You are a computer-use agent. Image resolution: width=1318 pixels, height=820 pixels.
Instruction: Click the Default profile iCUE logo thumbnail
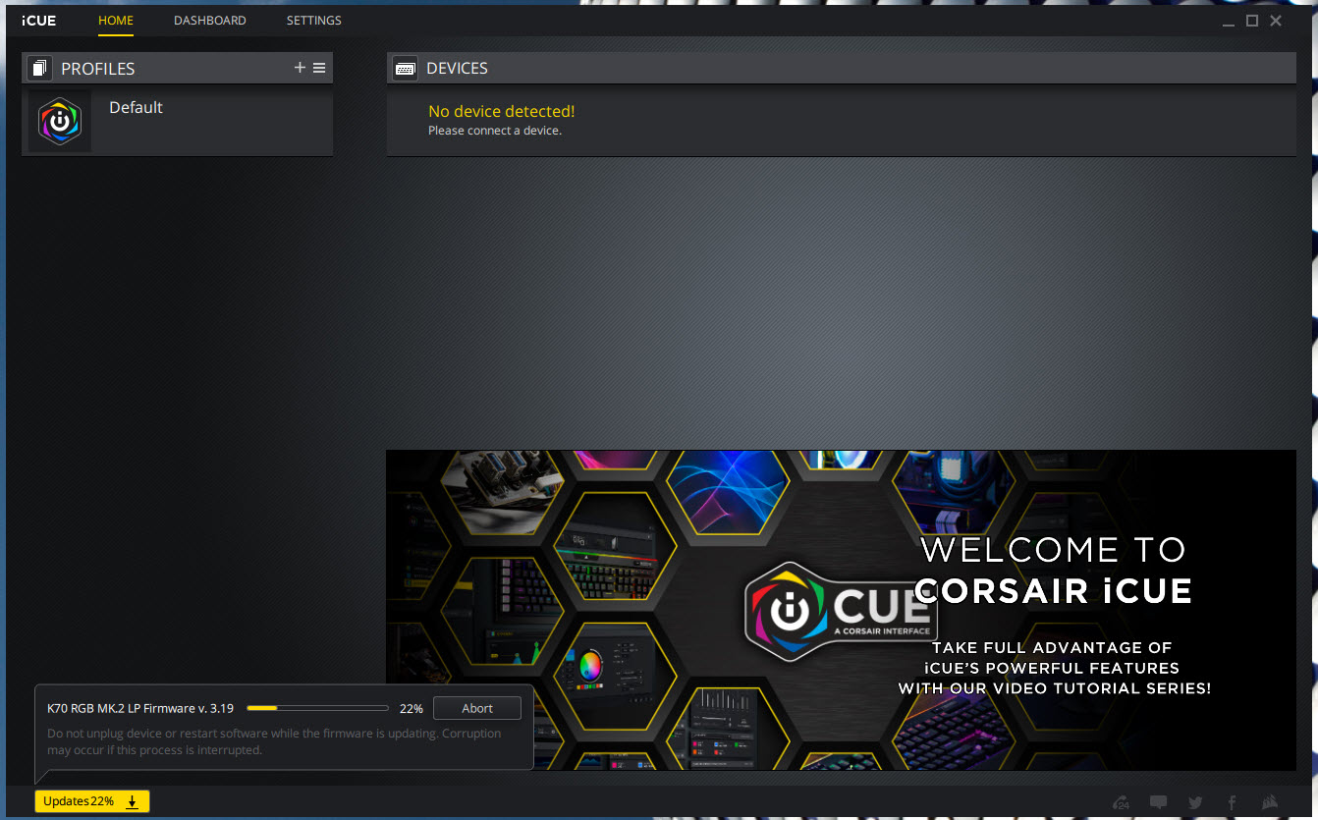pos(60,122)
